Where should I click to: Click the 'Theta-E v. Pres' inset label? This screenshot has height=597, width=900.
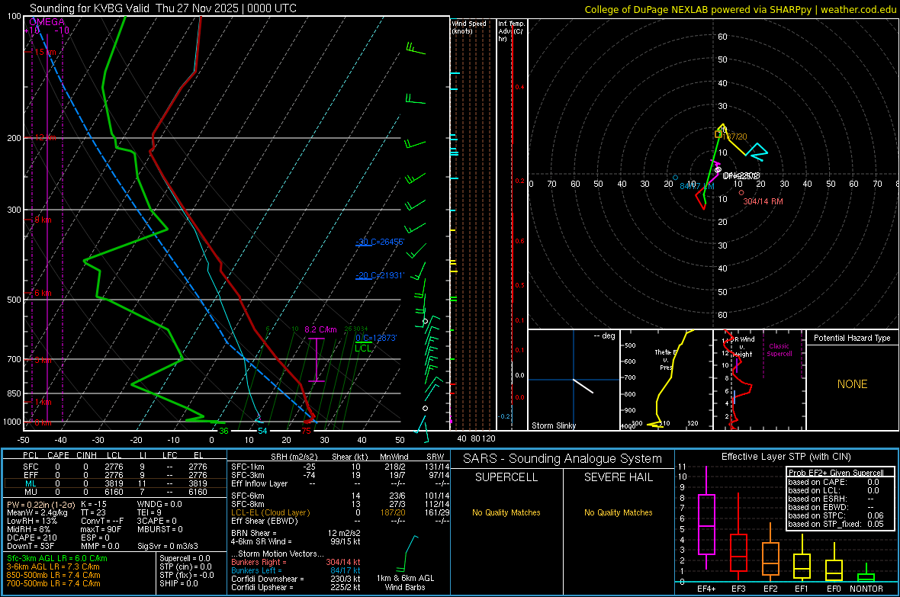[666, 360]
